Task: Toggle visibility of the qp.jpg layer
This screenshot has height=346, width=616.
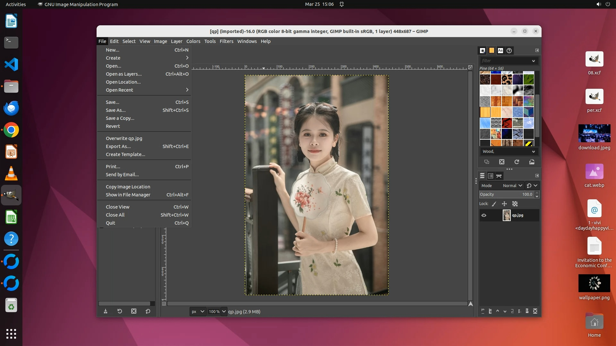Action: (484, 215)
